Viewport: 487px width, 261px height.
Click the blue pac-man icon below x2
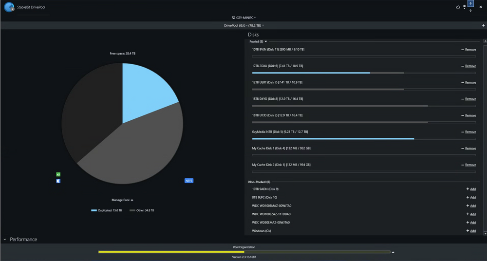(58, 181)
